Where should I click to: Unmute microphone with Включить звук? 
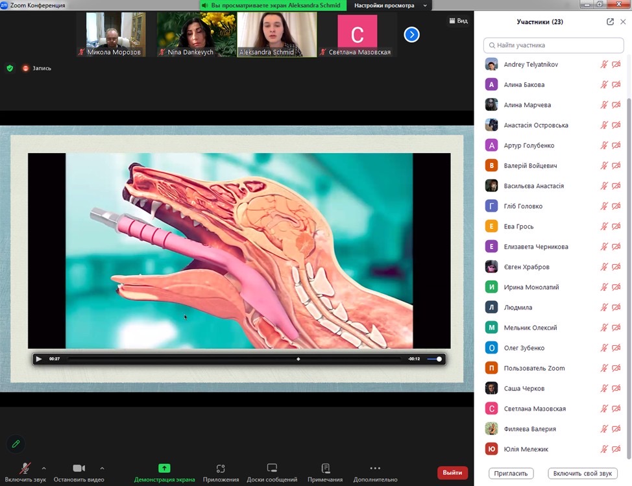pyautogui.click(x=25, y=468)
